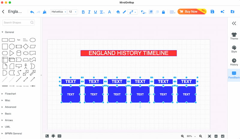Toggle bold formatting
240x139 pixels.
(83, 12)
